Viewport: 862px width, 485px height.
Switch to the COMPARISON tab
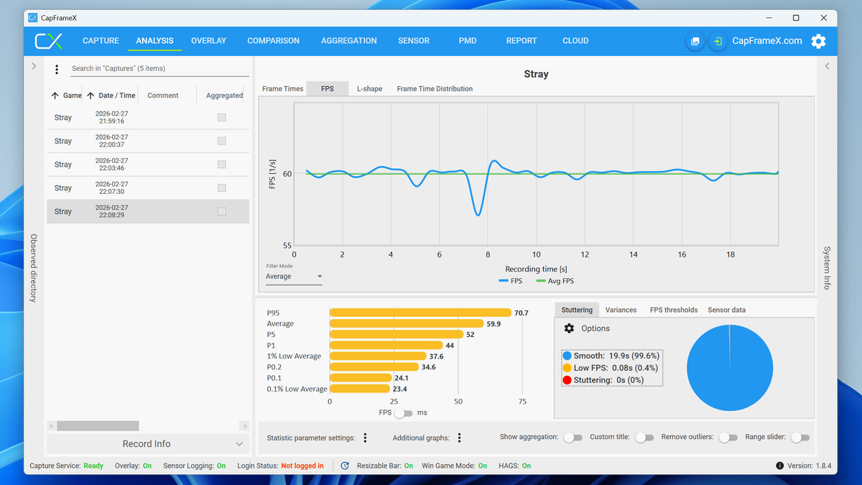pyautogui.click(x=273, y=41)
